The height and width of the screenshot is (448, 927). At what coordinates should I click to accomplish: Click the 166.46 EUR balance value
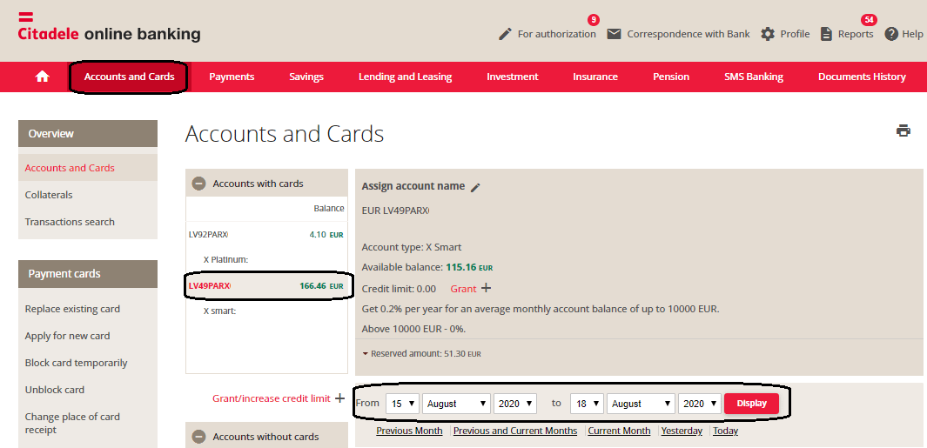tap(321, 286)
